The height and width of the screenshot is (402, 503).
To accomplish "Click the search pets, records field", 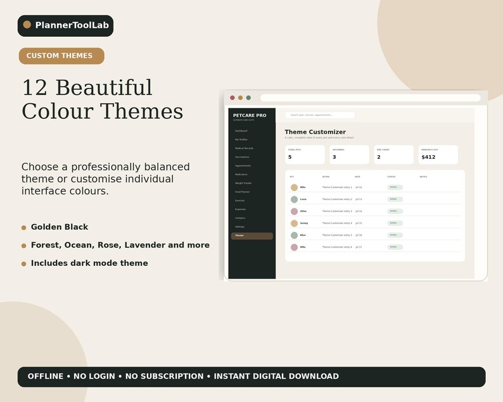I will click(x=320, y=115).
